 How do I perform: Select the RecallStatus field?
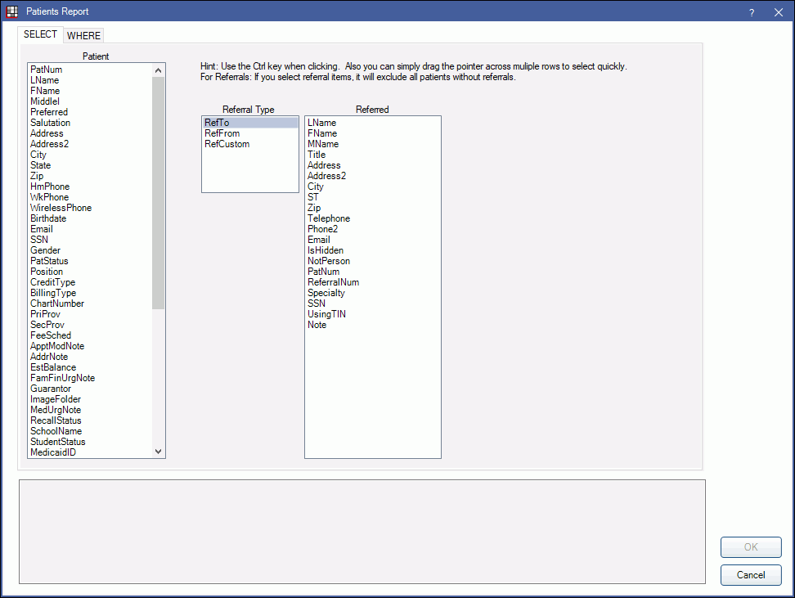point(90,421)
